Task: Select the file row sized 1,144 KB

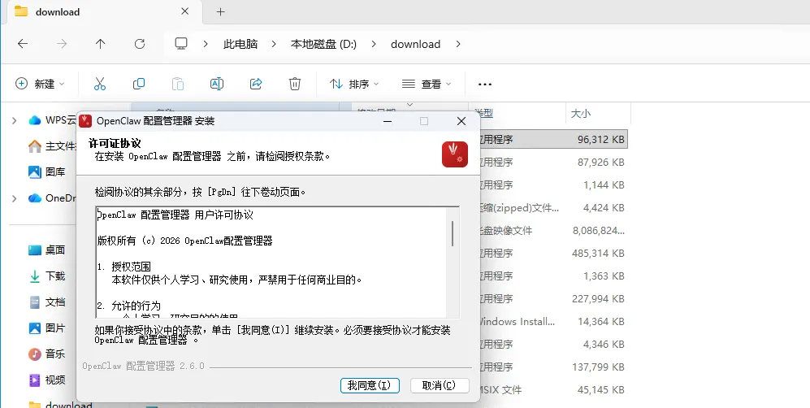Action: (553, 184)
